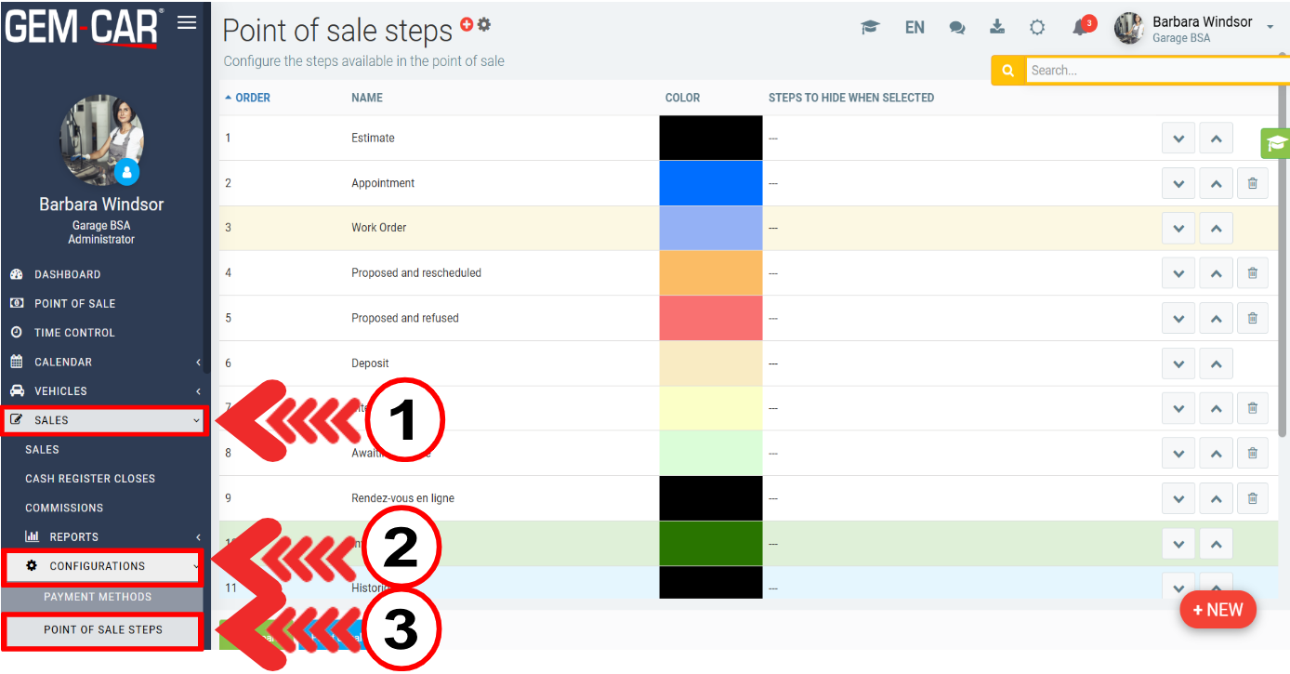Delete the Proposed and refused step
1290x674 pixels.
[1252, 318]
